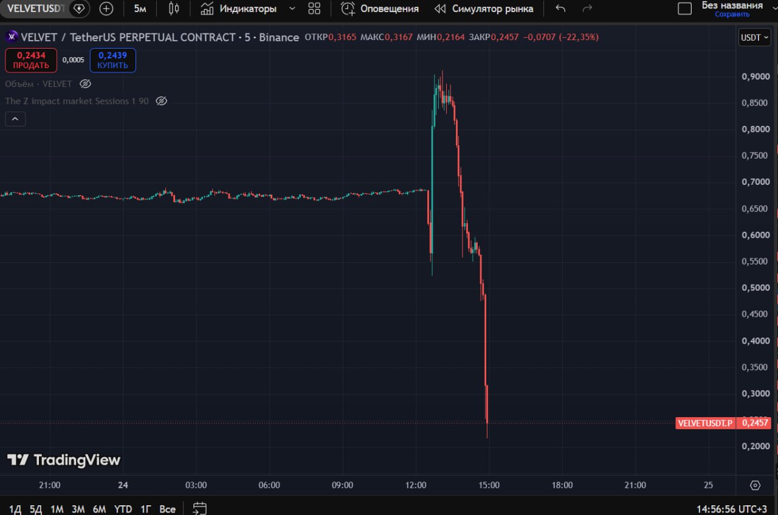Click the 0,2000 price scale label
778x515 pixels.
754,446
